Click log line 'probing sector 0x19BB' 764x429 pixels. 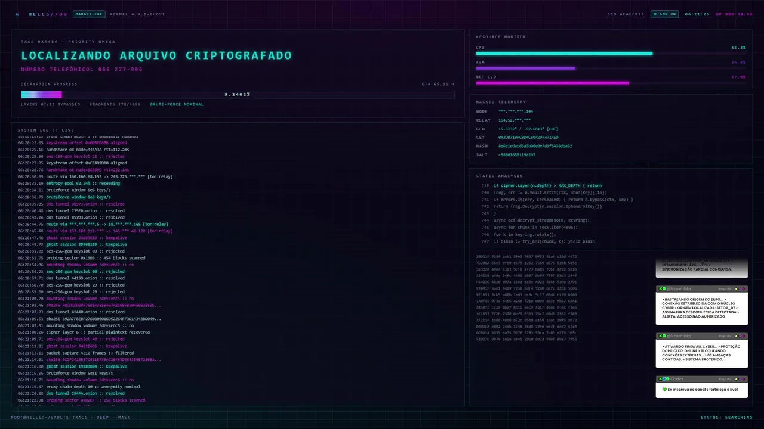coord(95,258)
